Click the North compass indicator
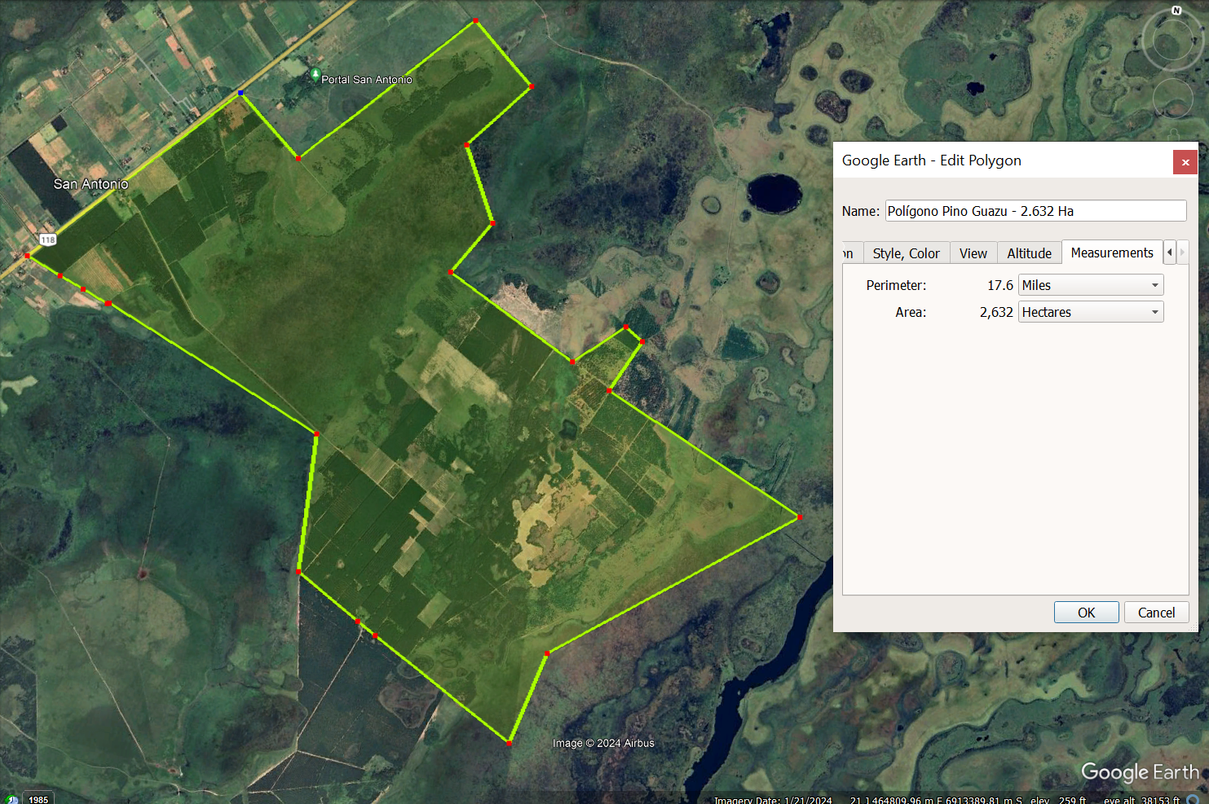This screenshot has width=1209, height=804. click(x=1176, y=11)
